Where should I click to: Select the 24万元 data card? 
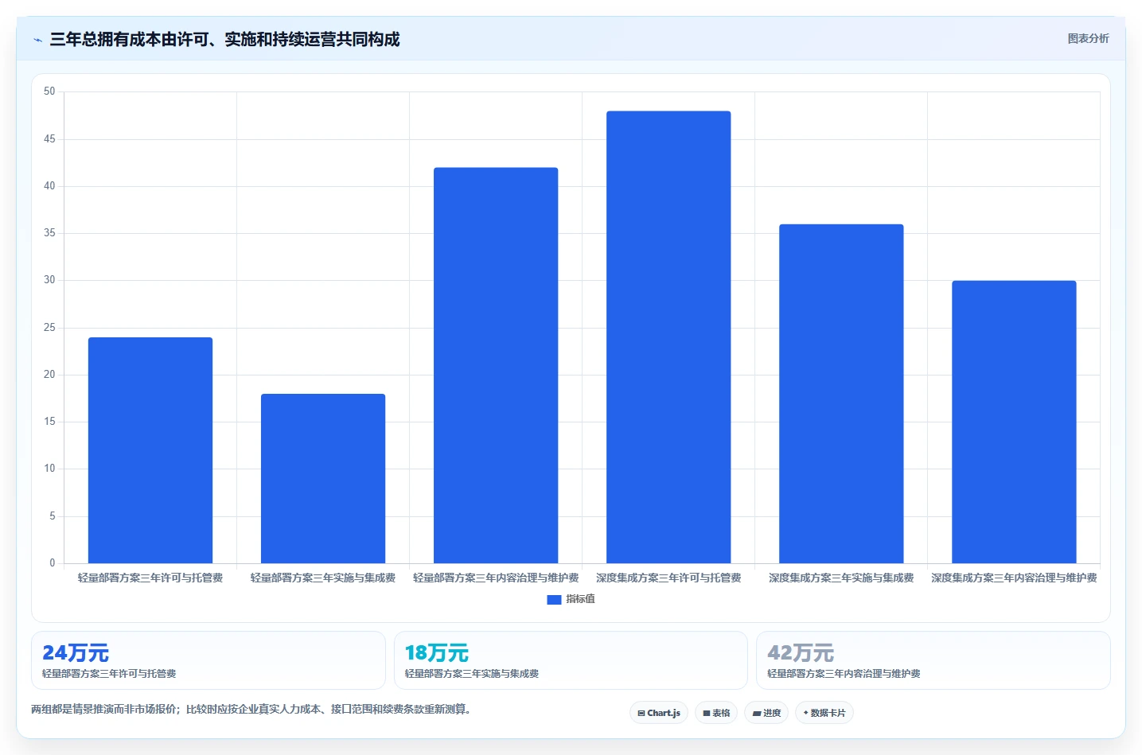click(209, 660)
